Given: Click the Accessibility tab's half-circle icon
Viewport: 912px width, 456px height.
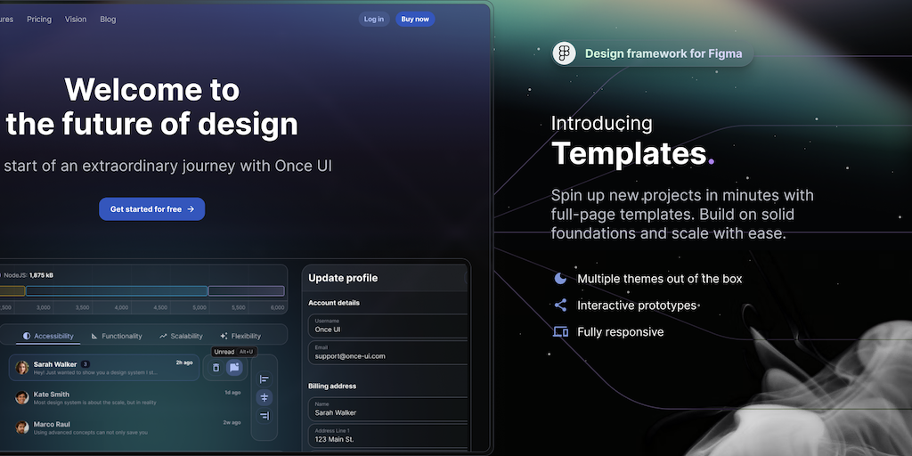Looking at the screenshot, I should 26,336.
